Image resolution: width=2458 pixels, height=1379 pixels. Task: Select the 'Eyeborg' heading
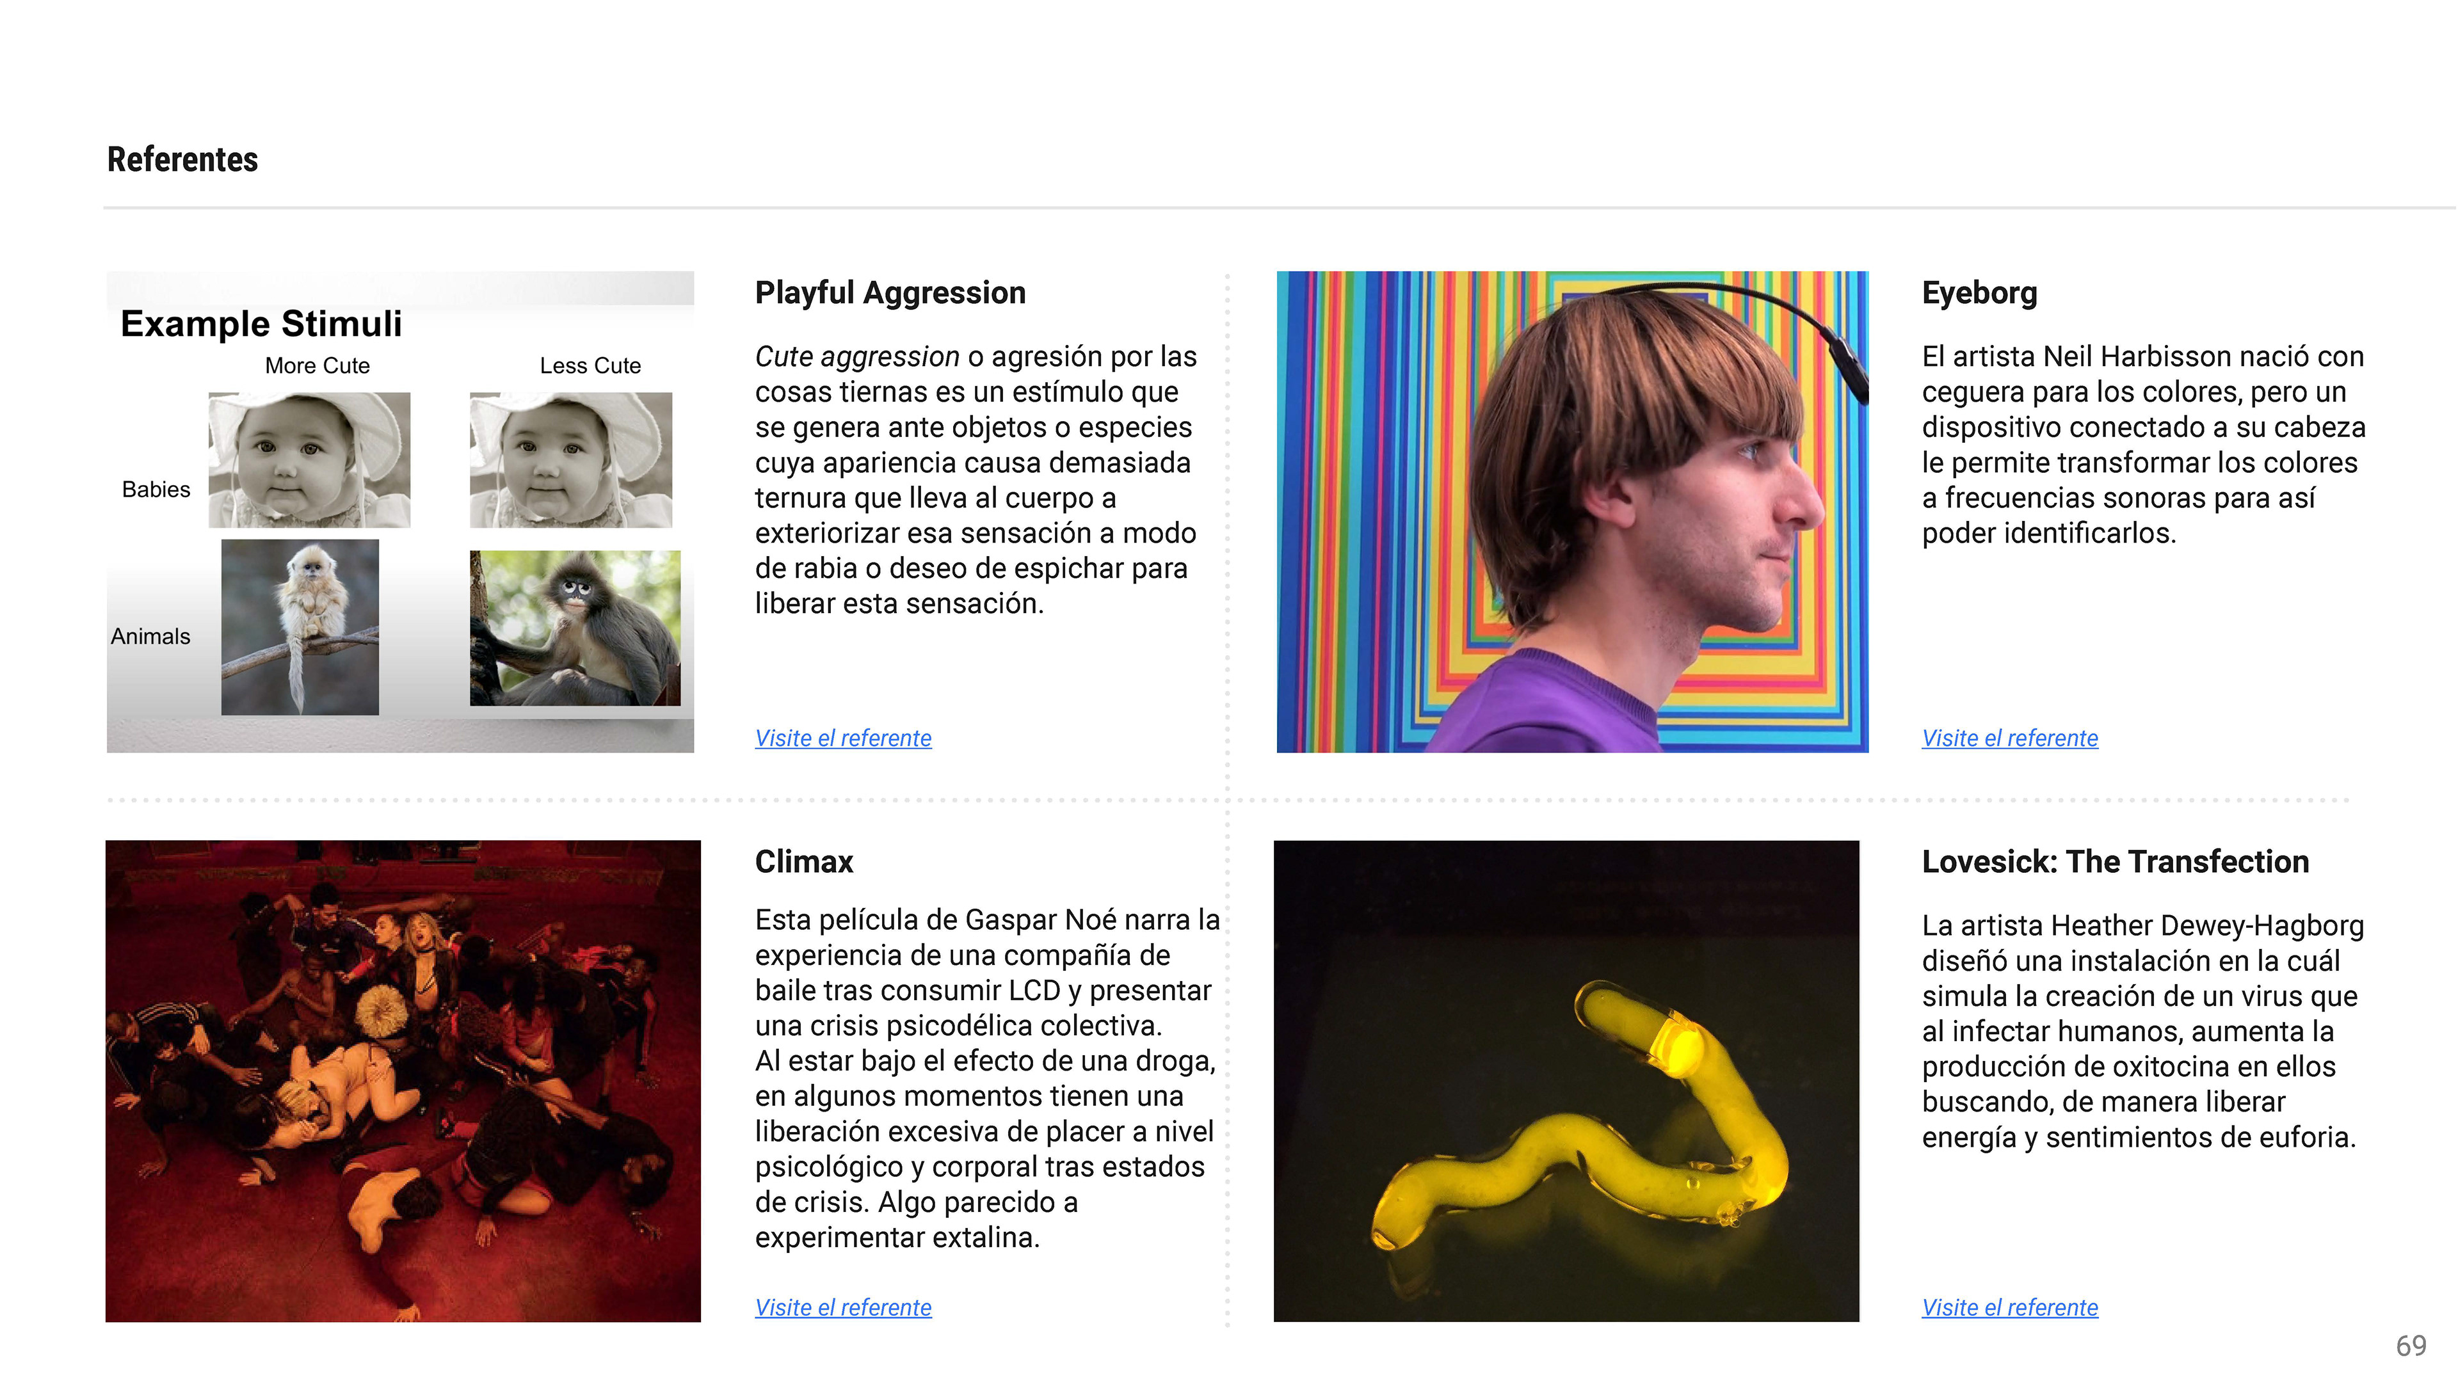point(1979,293)
